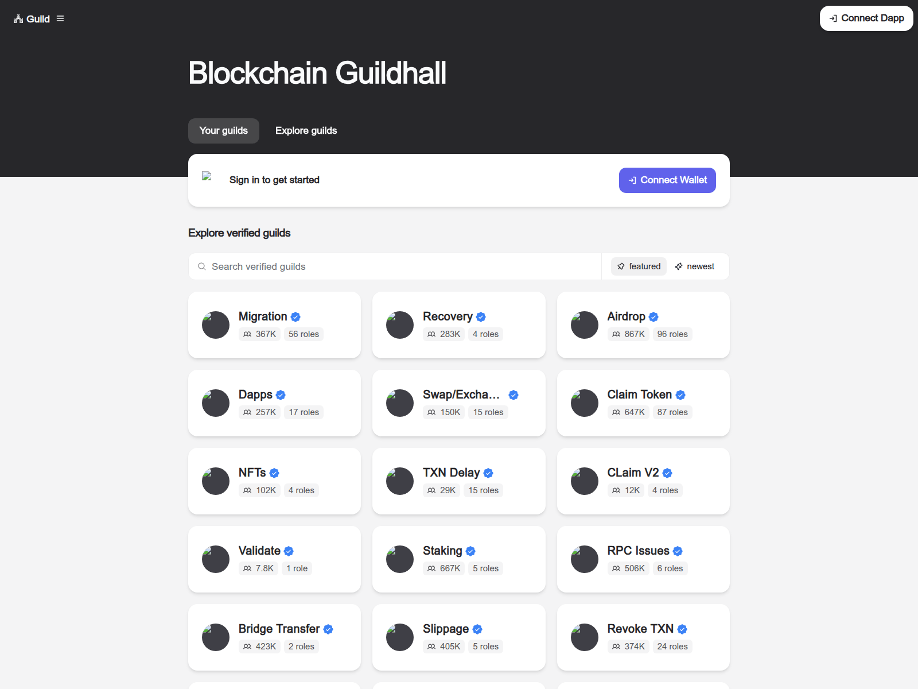Open the hamburger navigation menu

pos(60,18)
